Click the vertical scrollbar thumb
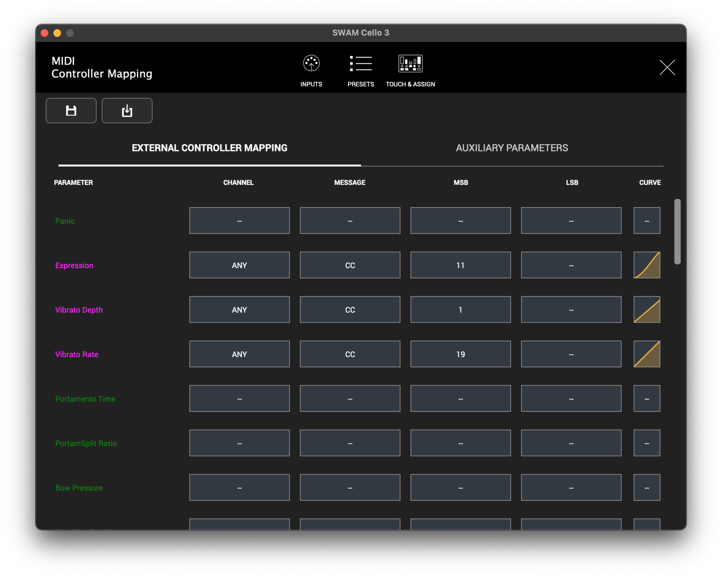This screenshot has height=577, width=722. [677, 232]
